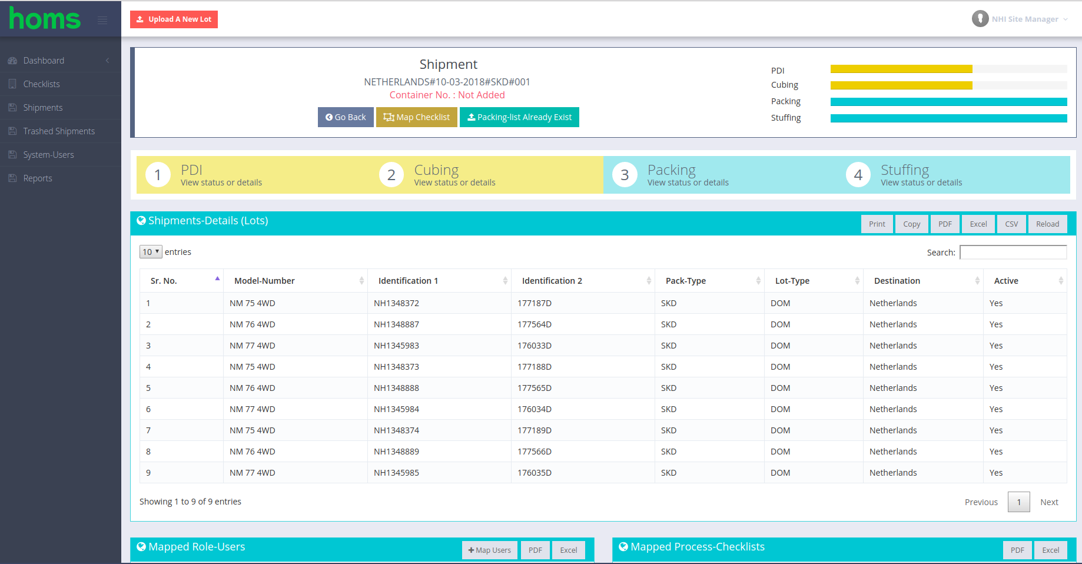Copy the shipment lots table
The height and width of the screenshot is (564, 1082).
click(911, 224)
